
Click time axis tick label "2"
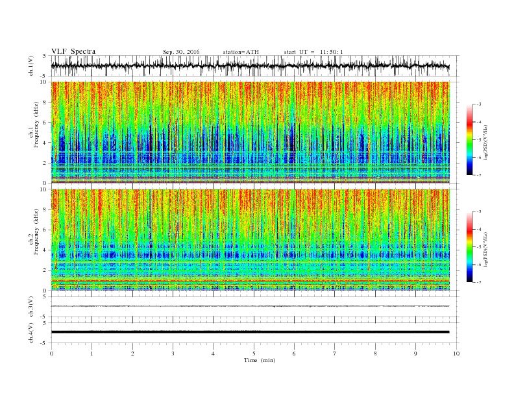[x=132, y=354]
